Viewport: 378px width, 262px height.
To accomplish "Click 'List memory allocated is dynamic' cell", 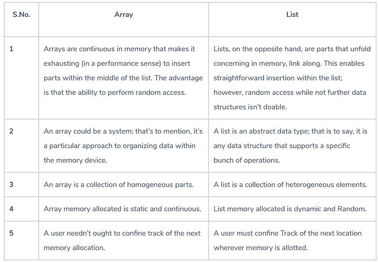I will tap(292, 209).
